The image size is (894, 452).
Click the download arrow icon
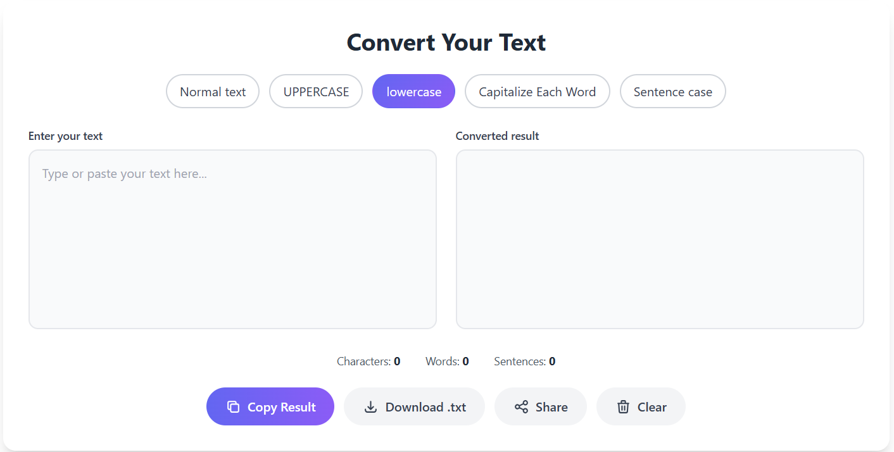click(370, 406)
